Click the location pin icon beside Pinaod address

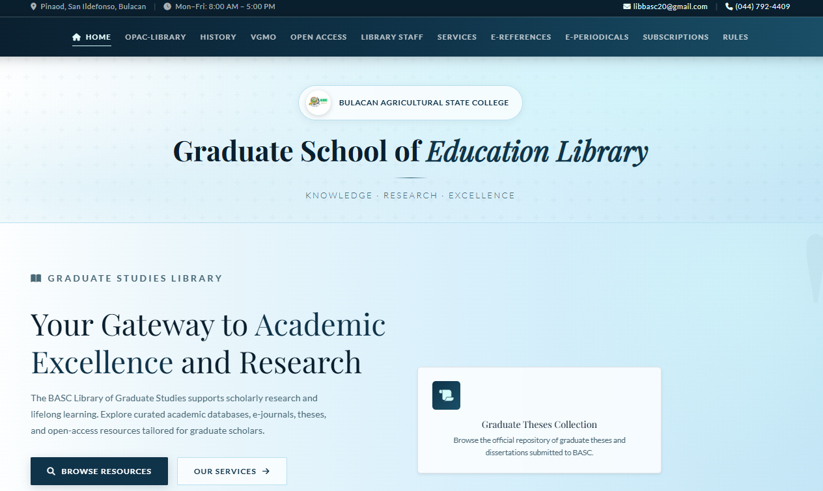[x=34, y=7]
